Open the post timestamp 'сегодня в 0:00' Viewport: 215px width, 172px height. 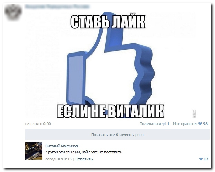(38, 124)
